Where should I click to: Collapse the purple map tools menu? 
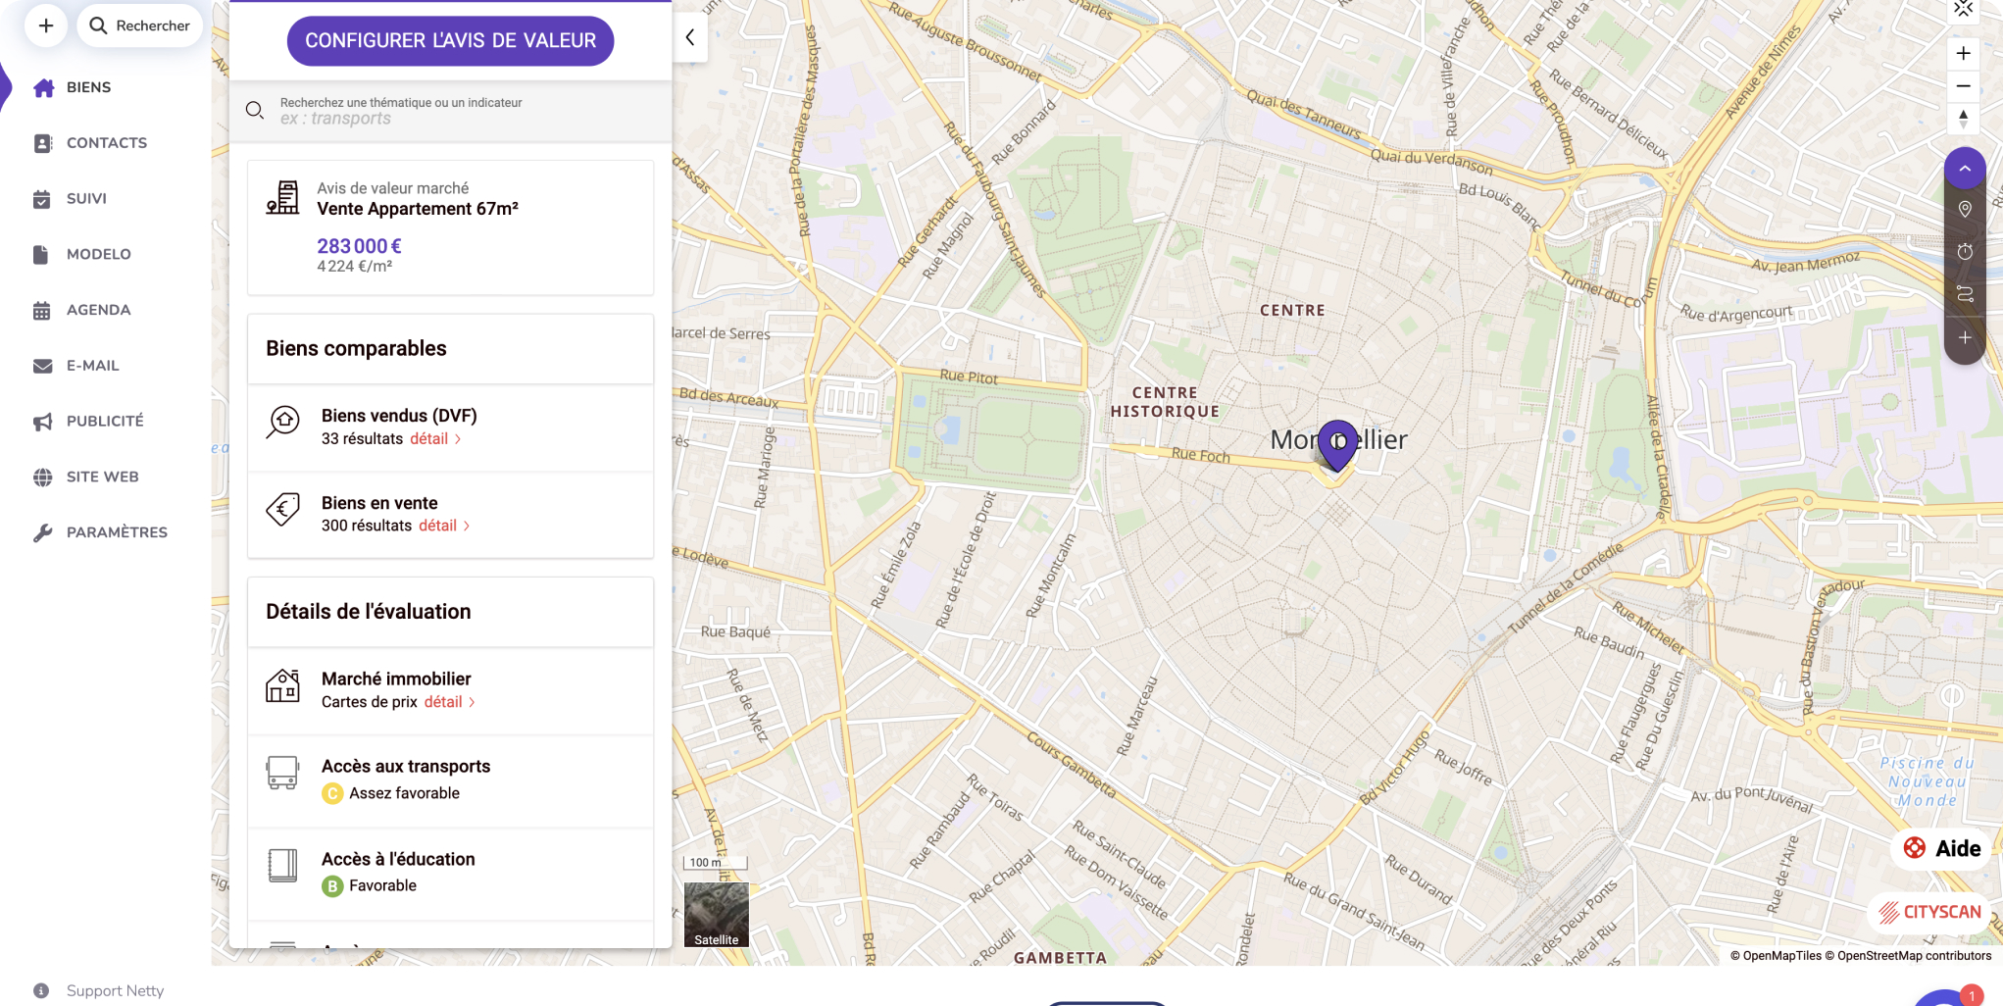coord(1965,169)
